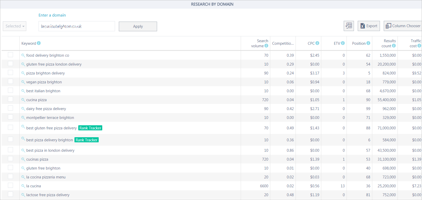
Task: Click magnifier icon for la cucina row
Action: pyautogui.click(x=23, y=186)
